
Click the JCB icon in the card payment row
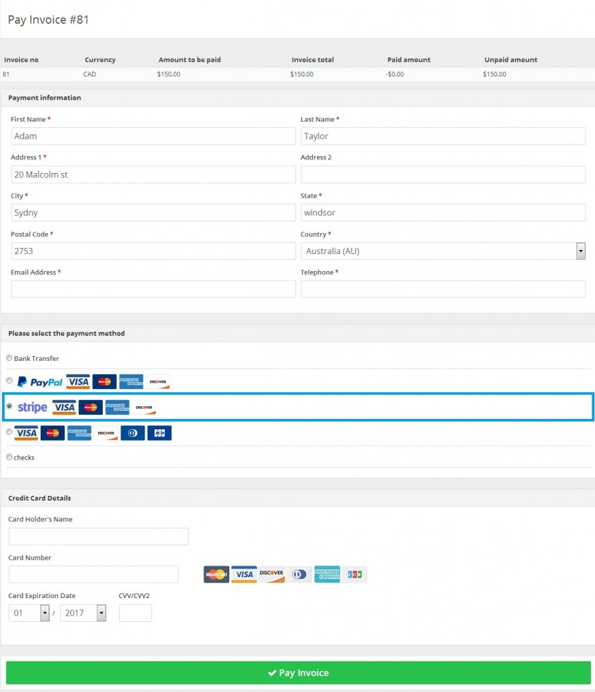(x=160, y=432)
